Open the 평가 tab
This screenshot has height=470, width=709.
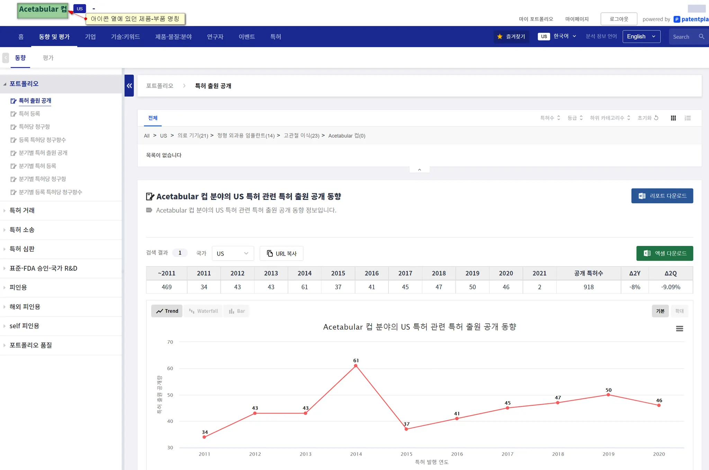pos(48,58)
